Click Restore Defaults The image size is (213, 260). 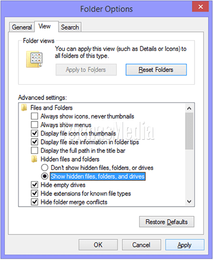166,222
